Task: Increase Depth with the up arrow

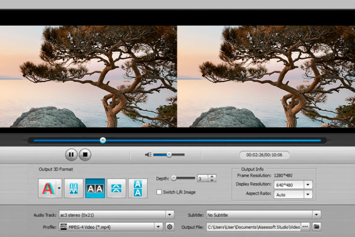Action: point(212,177)
